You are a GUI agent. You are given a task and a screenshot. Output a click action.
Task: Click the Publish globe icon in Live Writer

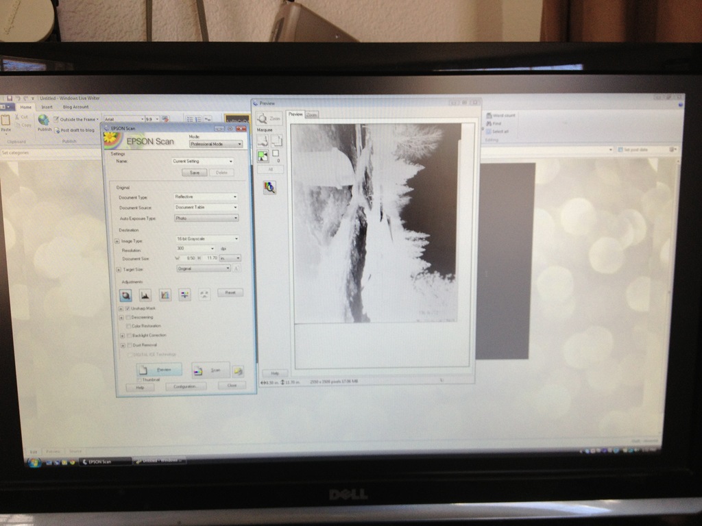coord(43,120)
